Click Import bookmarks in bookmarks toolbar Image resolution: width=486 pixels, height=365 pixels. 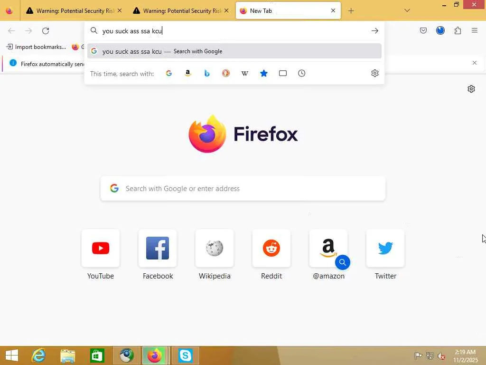[36, 47]
